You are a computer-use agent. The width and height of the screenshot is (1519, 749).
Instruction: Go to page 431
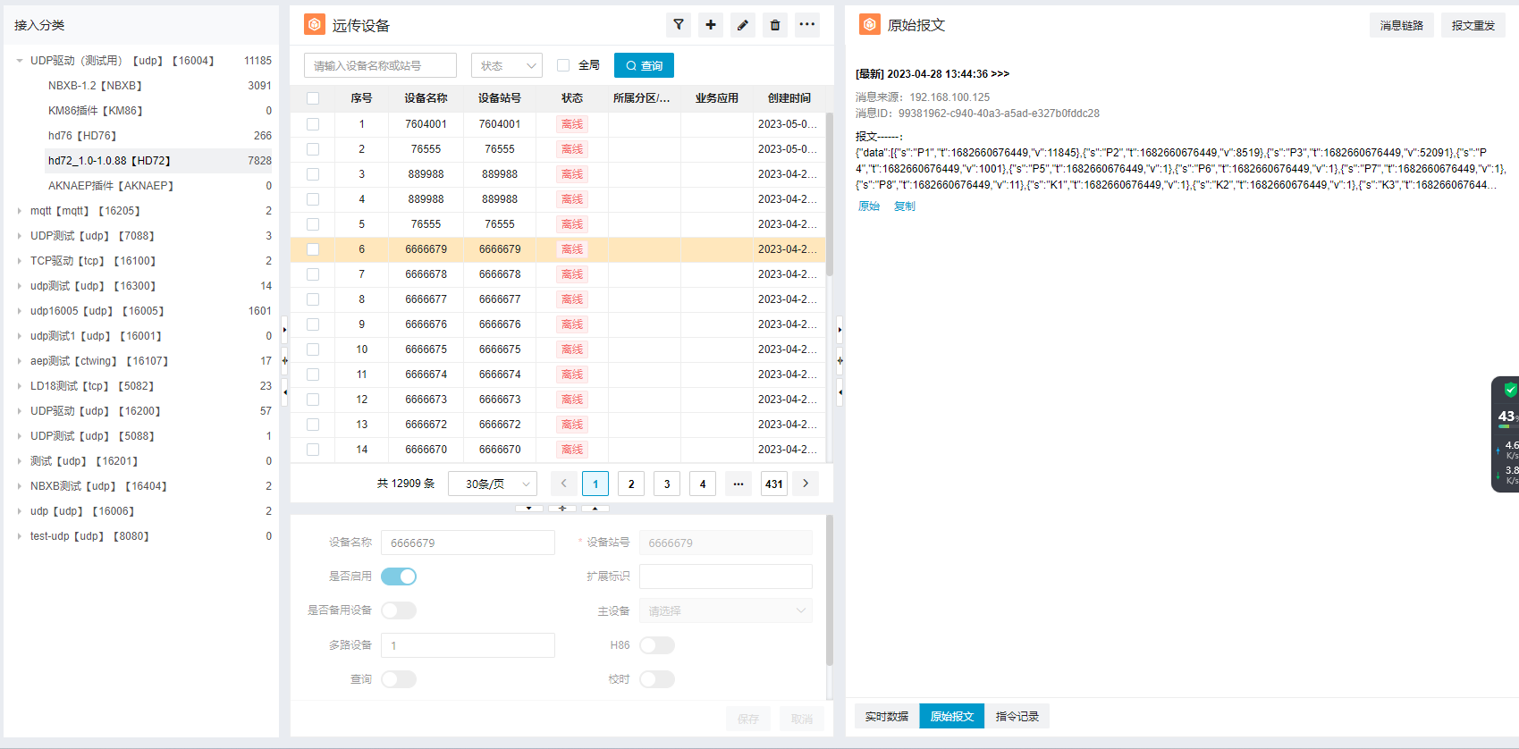click(x=774, y=484)
